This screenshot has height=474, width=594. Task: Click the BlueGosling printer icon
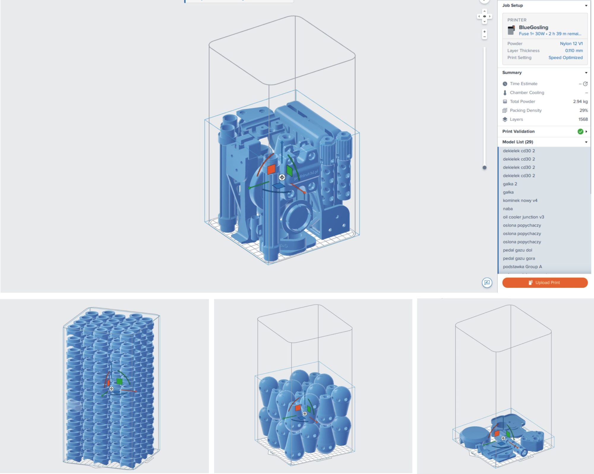[x=511, y=30]
